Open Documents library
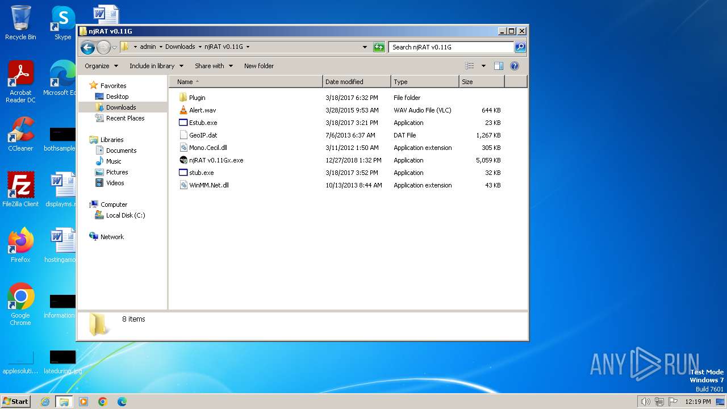This screenshot has width=727, height=409. point(121,151)
